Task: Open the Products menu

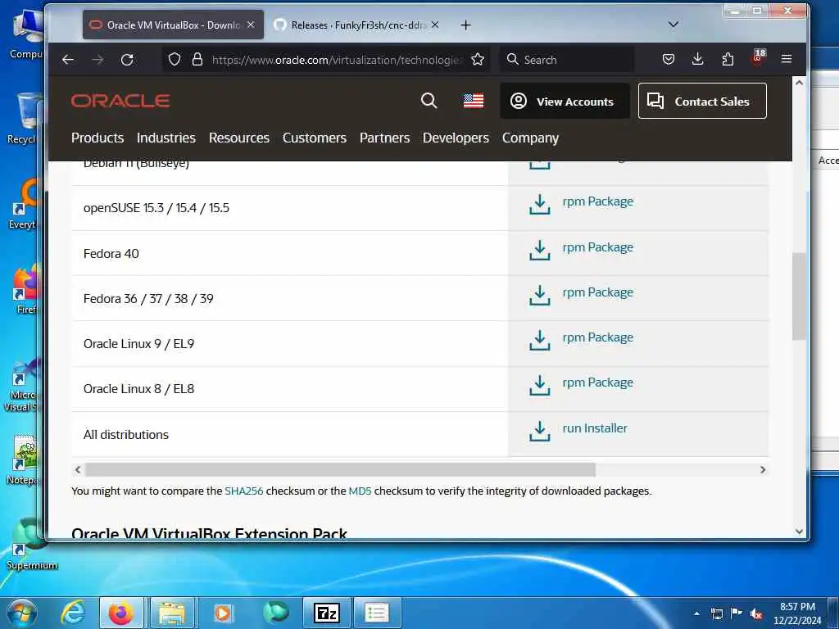Action: point(98,138)
